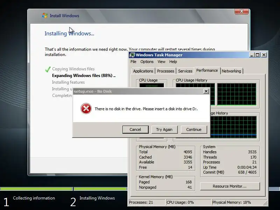Open Resource Monitor from Task Manager
The height and width of the screenshot is (210, 280).
230,186
